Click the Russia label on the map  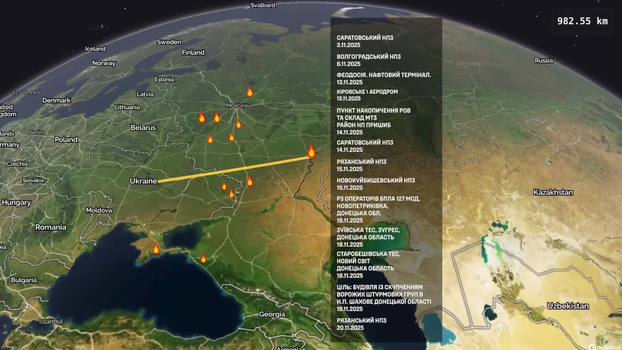pos(544,61)
